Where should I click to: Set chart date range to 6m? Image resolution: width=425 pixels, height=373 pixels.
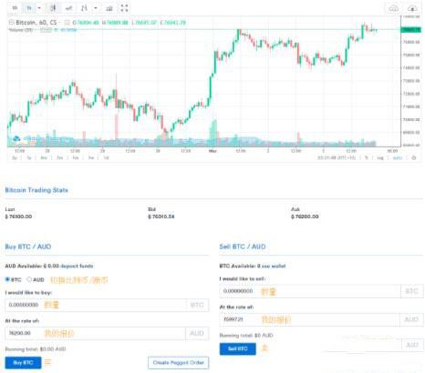coord(44,157)
